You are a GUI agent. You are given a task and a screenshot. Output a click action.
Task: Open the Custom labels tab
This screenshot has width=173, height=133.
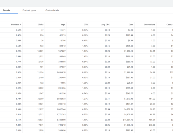(x=52, y=10)
